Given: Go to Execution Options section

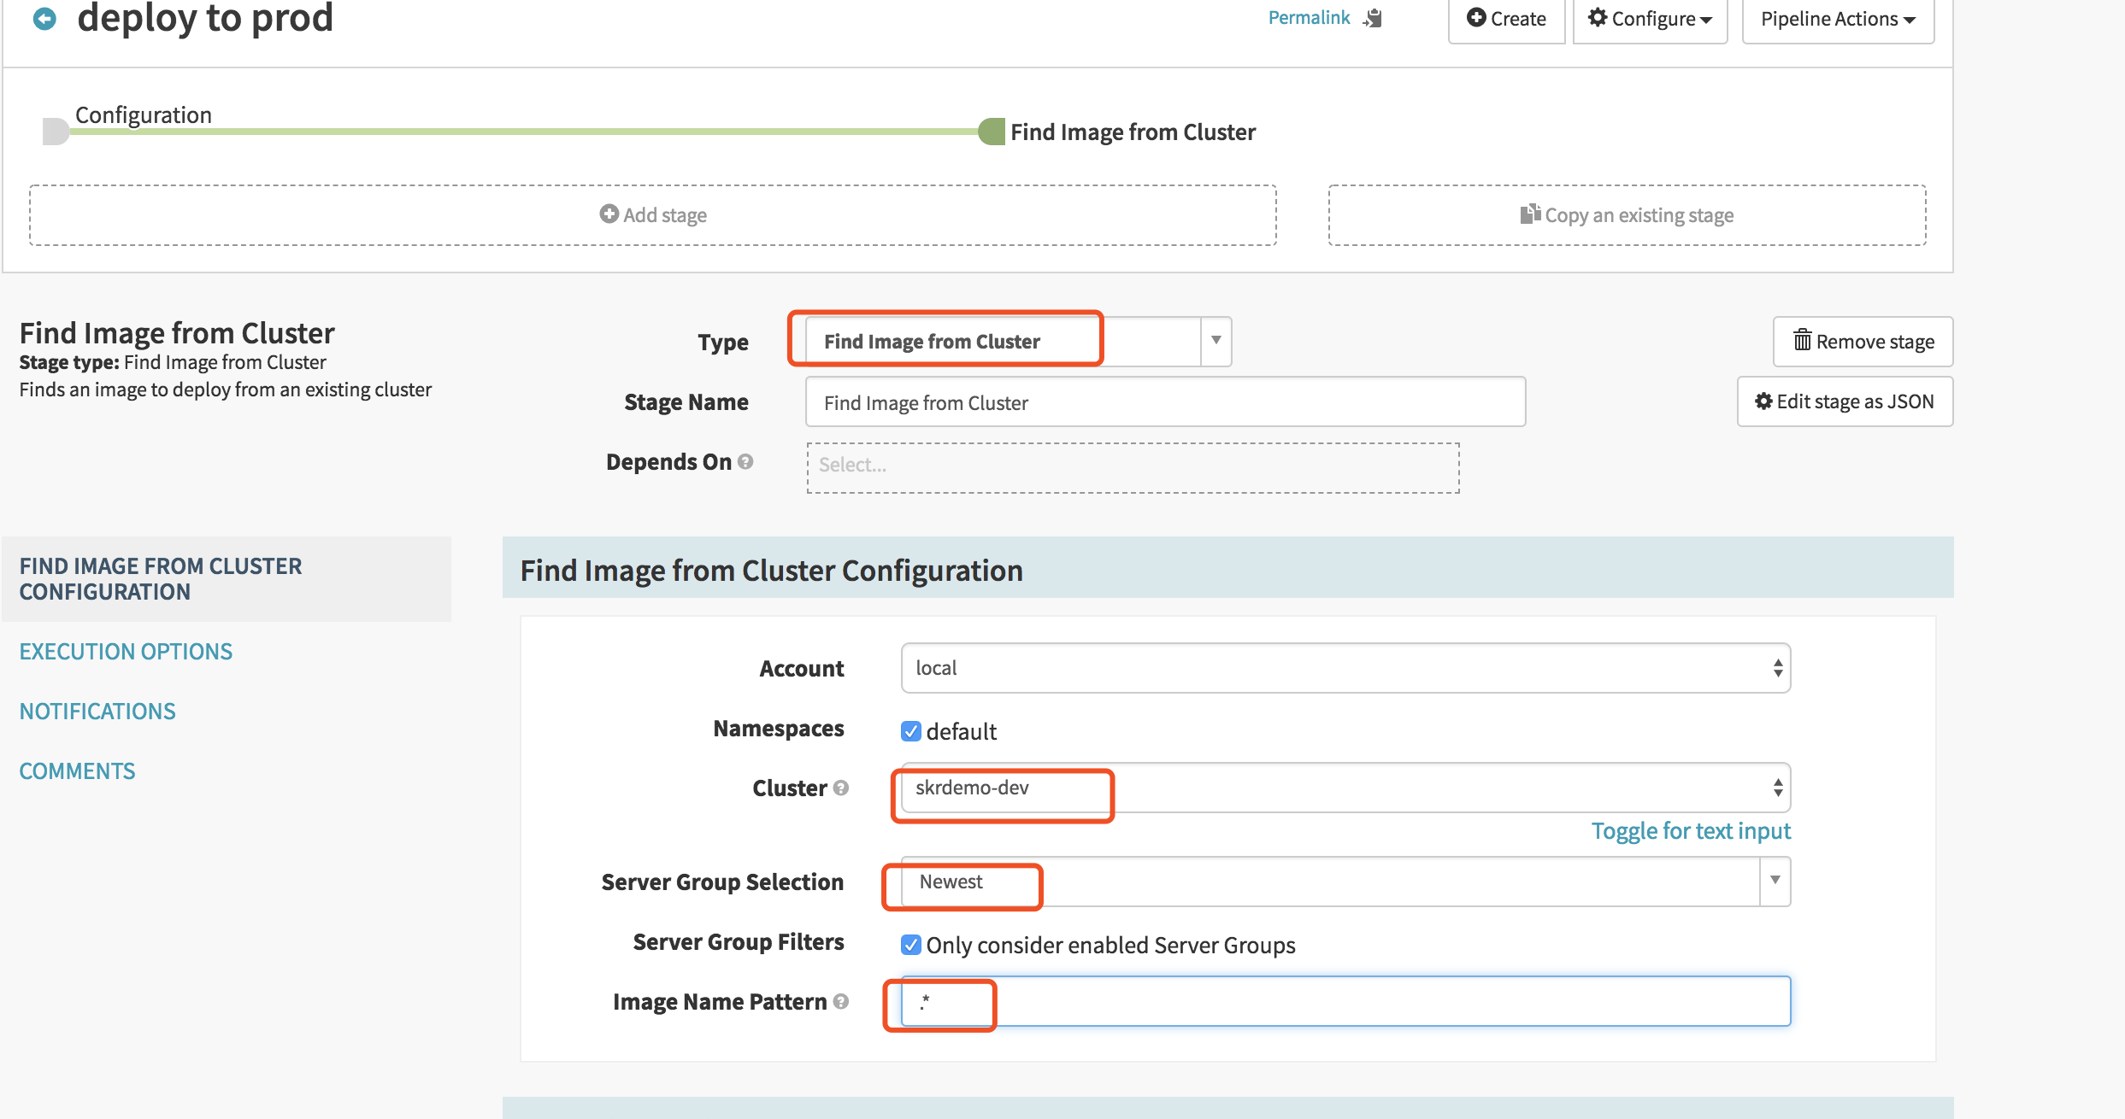Looking at the screenshot, I should click(x=126, y=652).
